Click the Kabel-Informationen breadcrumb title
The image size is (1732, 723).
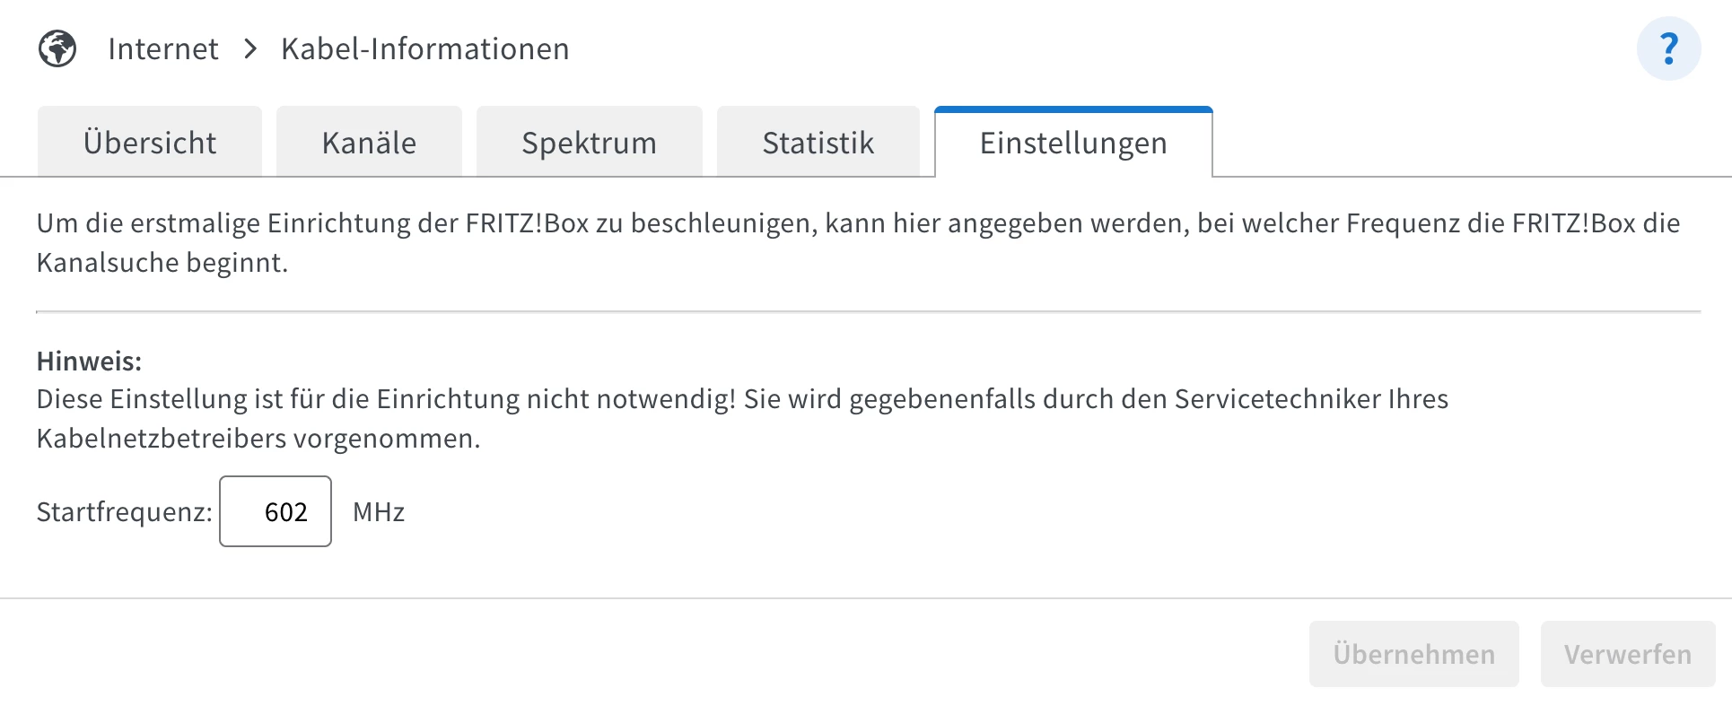(424, 48)
